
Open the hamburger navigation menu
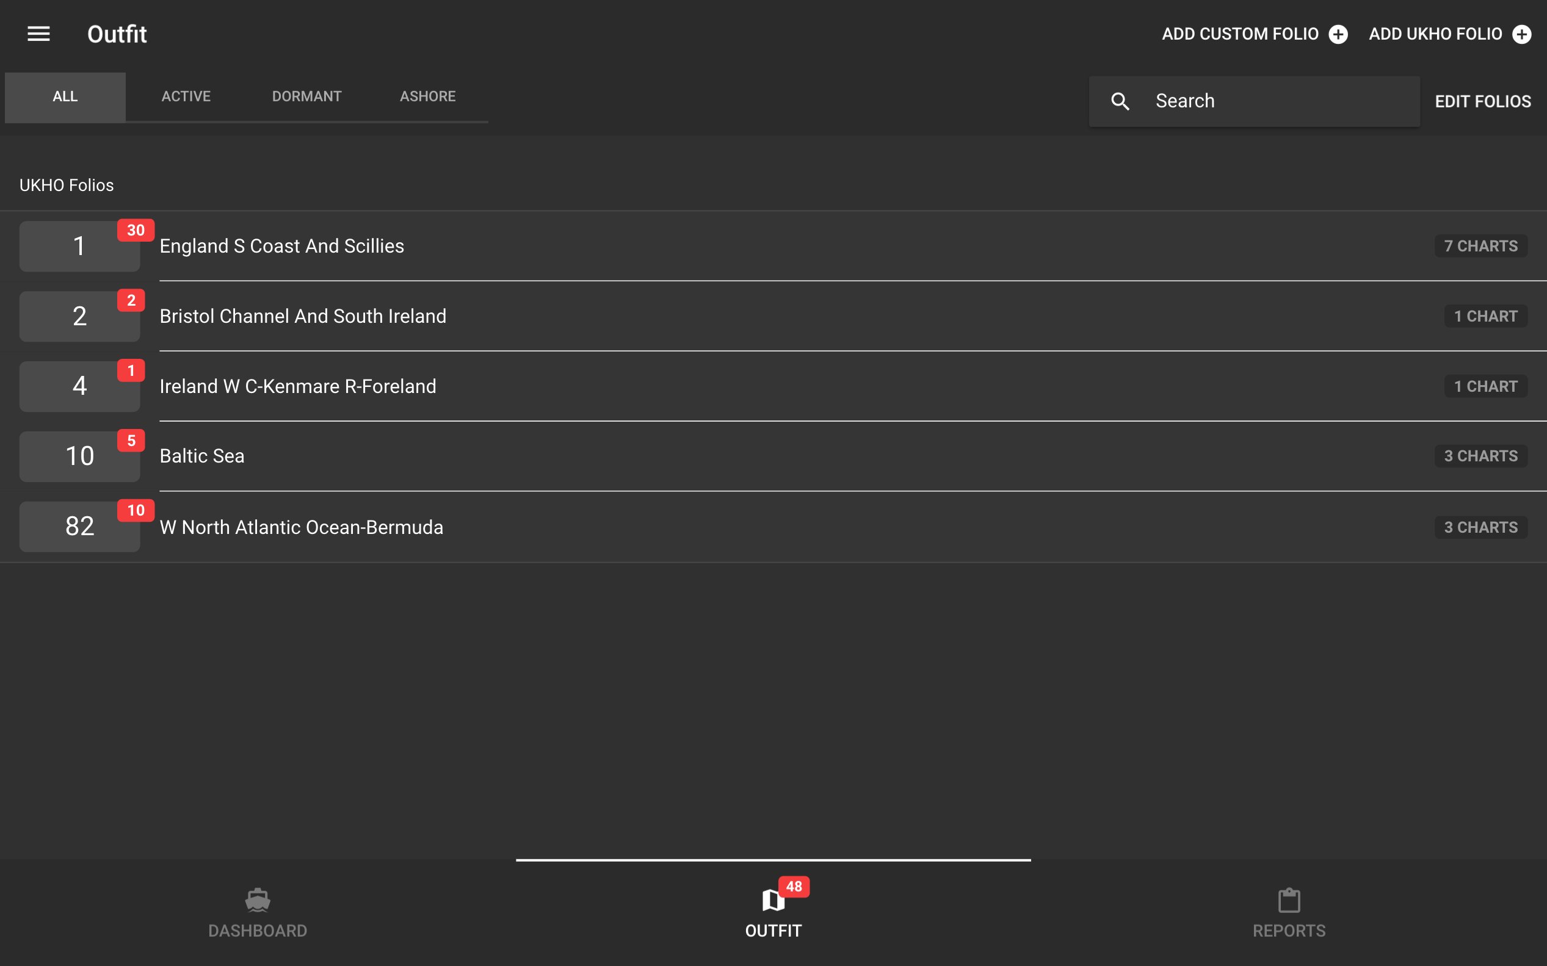pos(38,34)
